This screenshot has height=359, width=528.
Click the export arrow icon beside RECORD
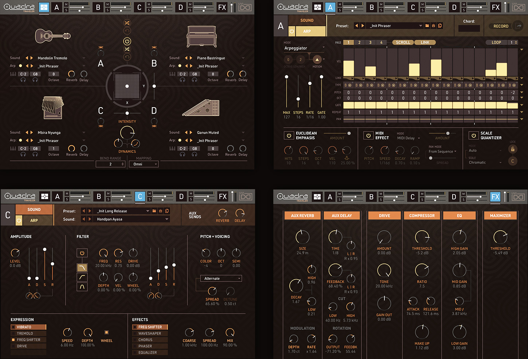518,26
